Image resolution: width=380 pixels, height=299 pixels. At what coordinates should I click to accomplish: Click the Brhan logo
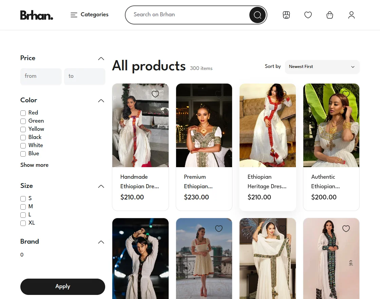point(37,15)
